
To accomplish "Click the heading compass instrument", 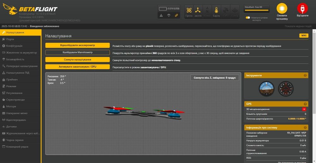I will click(x=286, y=89).
